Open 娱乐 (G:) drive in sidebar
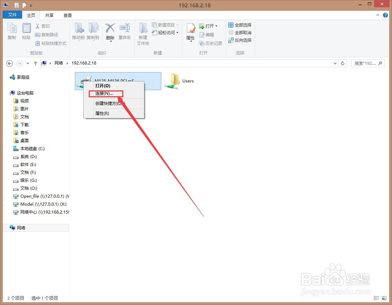392x305 pixels. pos(25,180)
